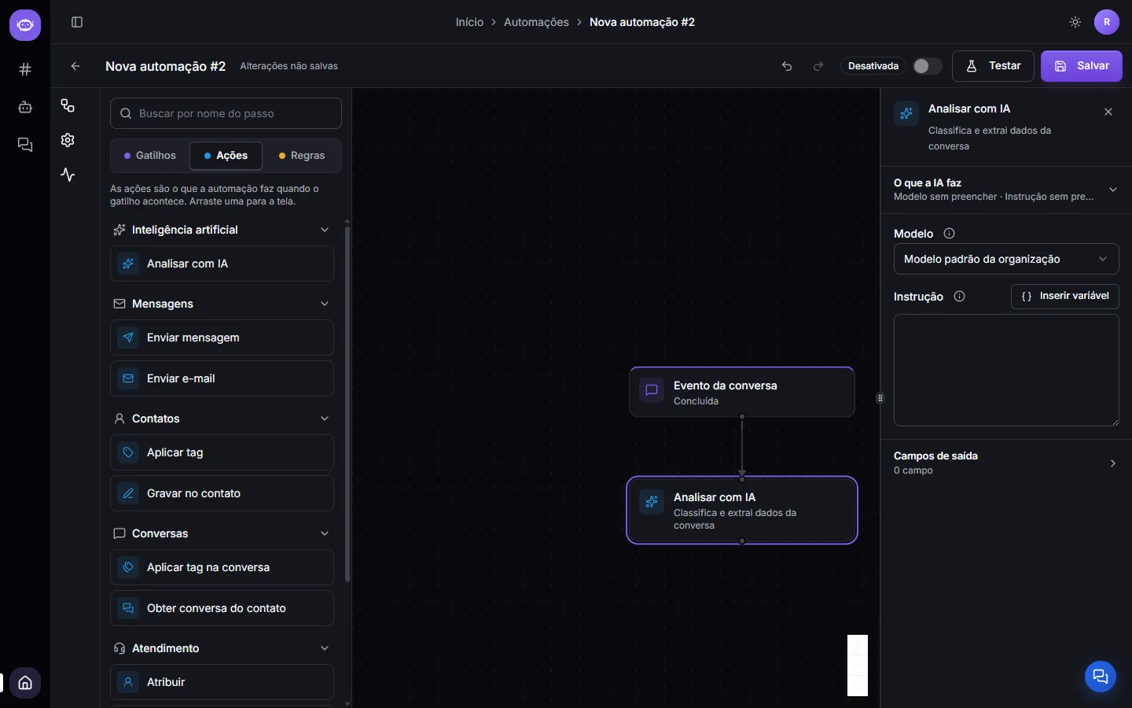The height and width of the screenshot is (708, 1132).
Task: Click the Alterações não salvas status text
Action: [x=289, y=66]
